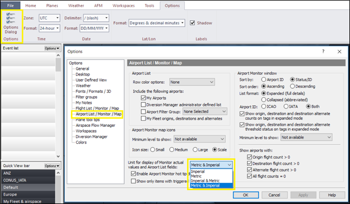Click Event list scrollbar down arrow
Image resolution: width=350 pixels, height=204 pixels.
pos(58,156)
